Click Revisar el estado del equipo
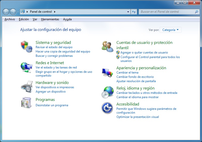202x142 pixels. pos(54,47)
